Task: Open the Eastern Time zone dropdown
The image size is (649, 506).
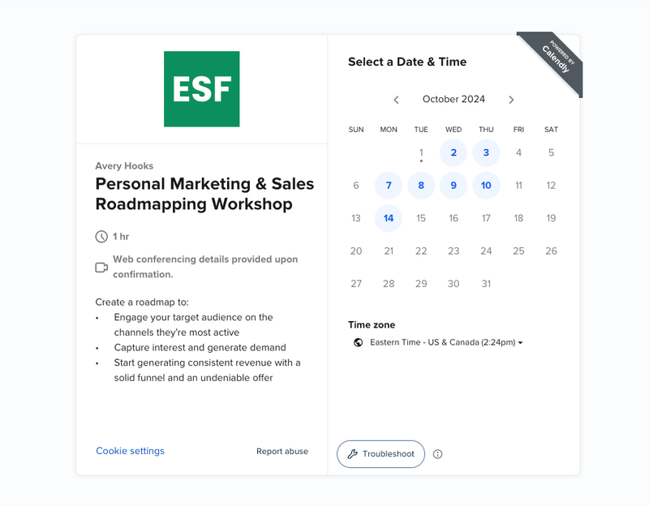Action: (446, 342)
